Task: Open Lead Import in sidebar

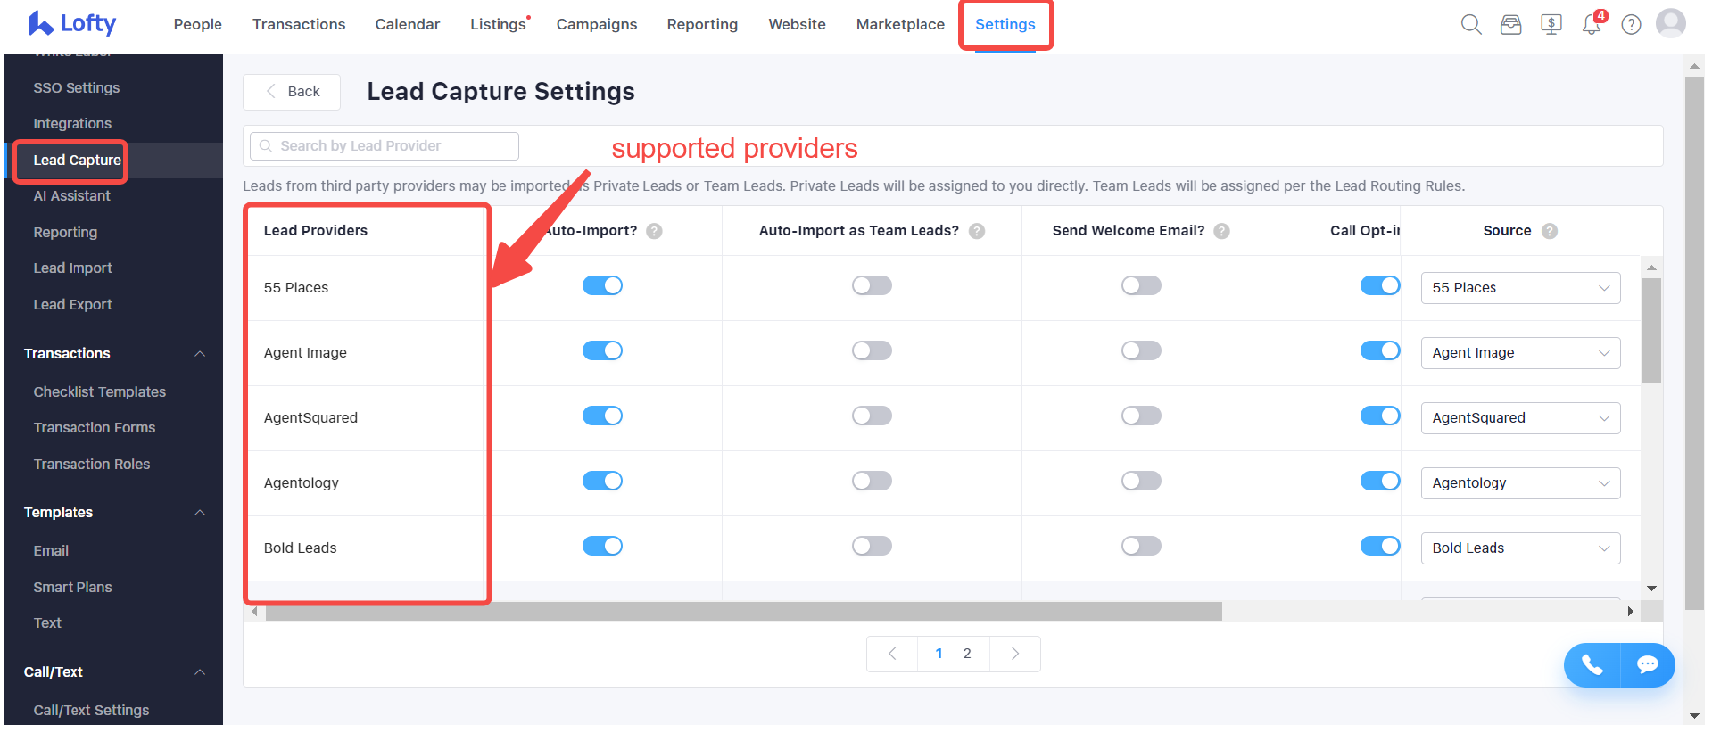Action: tap(73, 268)
